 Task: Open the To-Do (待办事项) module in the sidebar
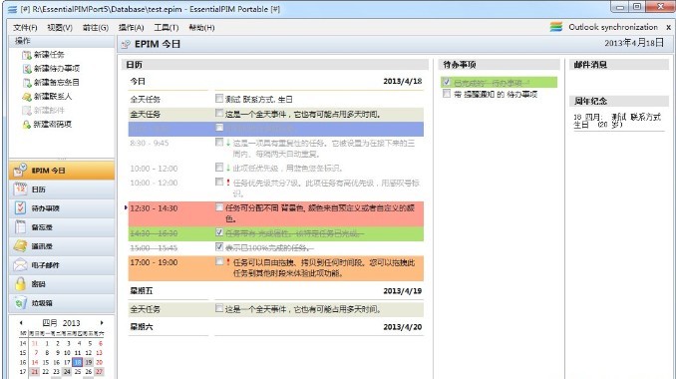pyautogui.click(x=62, y=208)
